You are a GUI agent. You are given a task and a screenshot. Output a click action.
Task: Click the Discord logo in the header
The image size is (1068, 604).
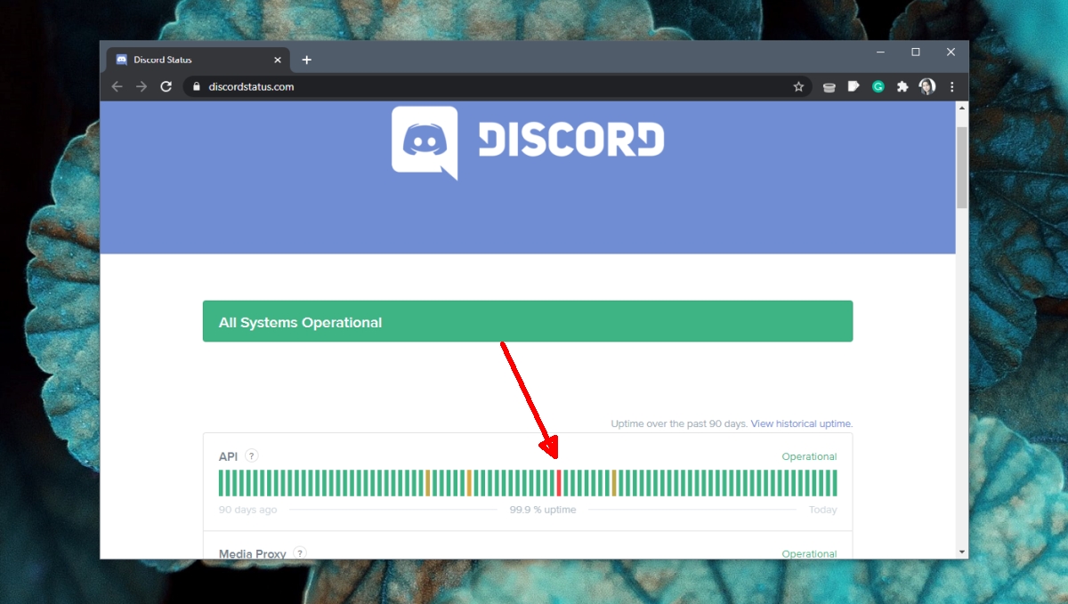(528, 142)
